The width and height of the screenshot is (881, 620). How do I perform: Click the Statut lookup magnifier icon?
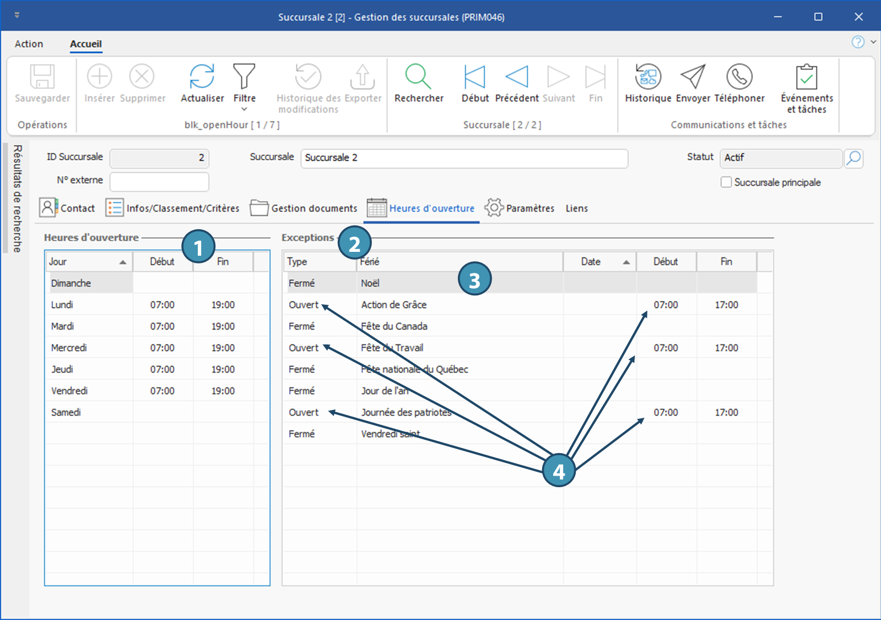[x=853, y=158]
